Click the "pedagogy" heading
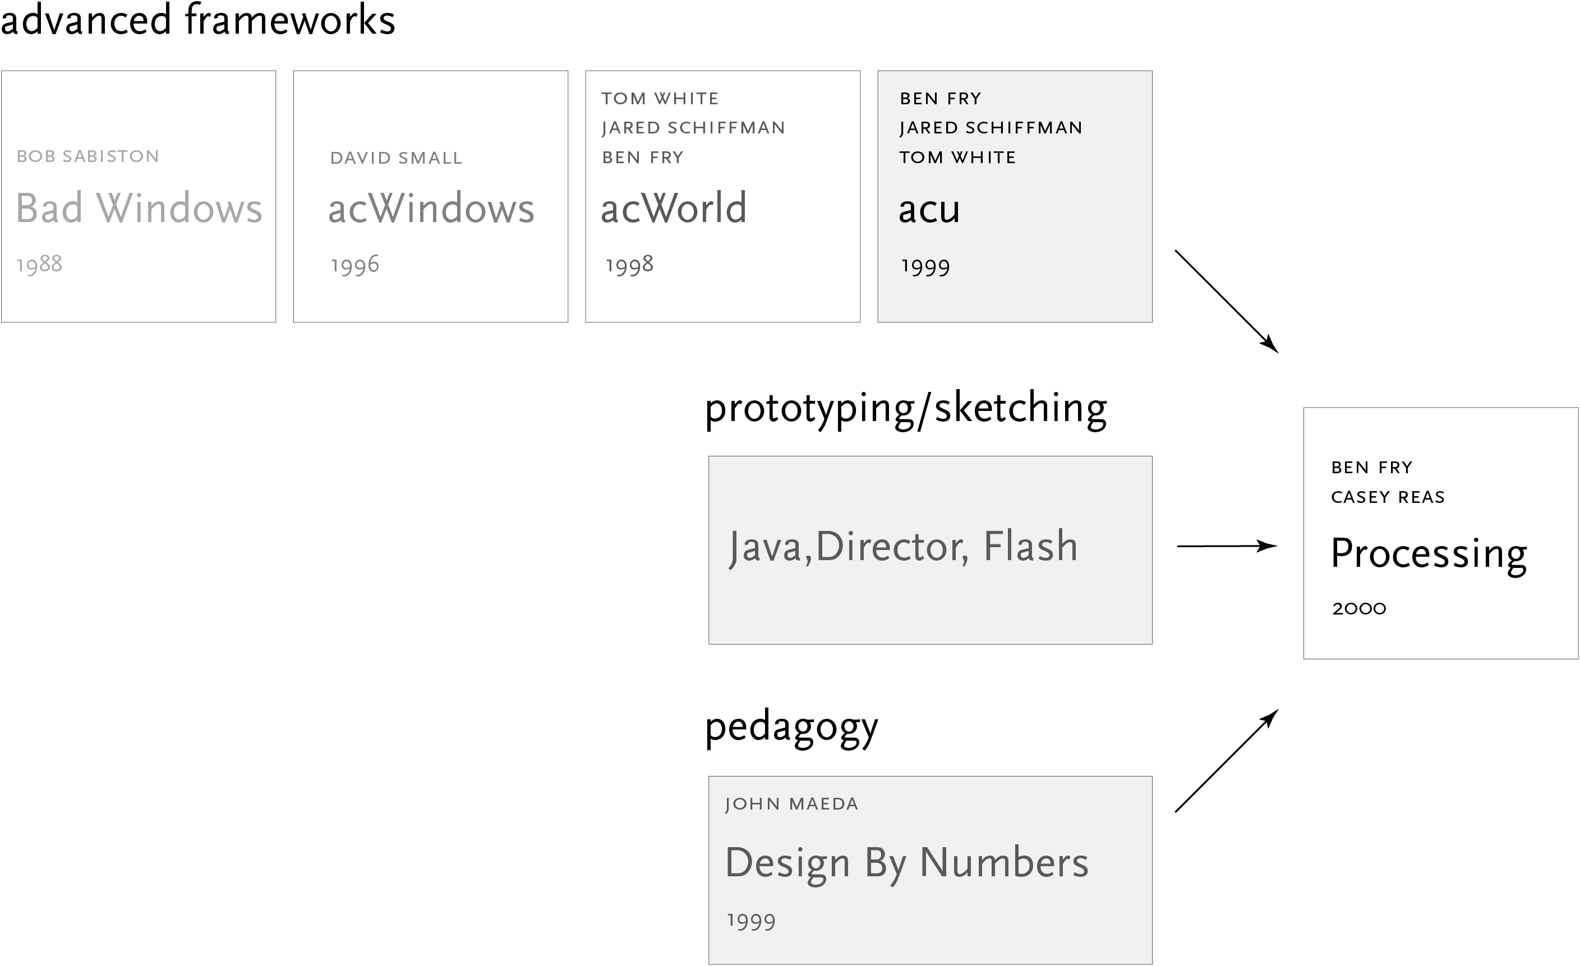Screen dimensions: 1580x966 tap(791, 729)
